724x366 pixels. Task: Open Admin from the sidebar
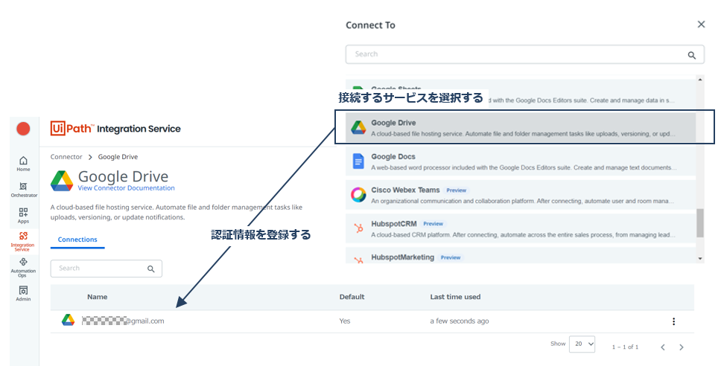tap(23, 293)
